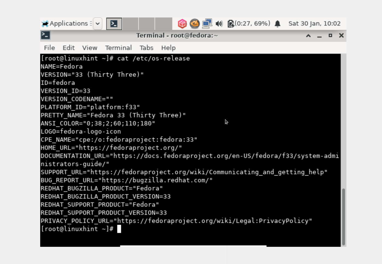Click the text NAME=Fedora line
The height and width of the screenshot is (264, 382).
pos(62,67)
